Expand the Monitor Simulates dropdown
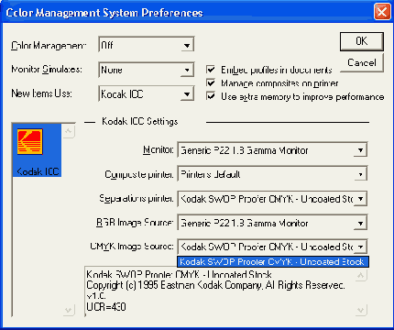The width and height of the screenshot is (394, 330). pos(187,71)
